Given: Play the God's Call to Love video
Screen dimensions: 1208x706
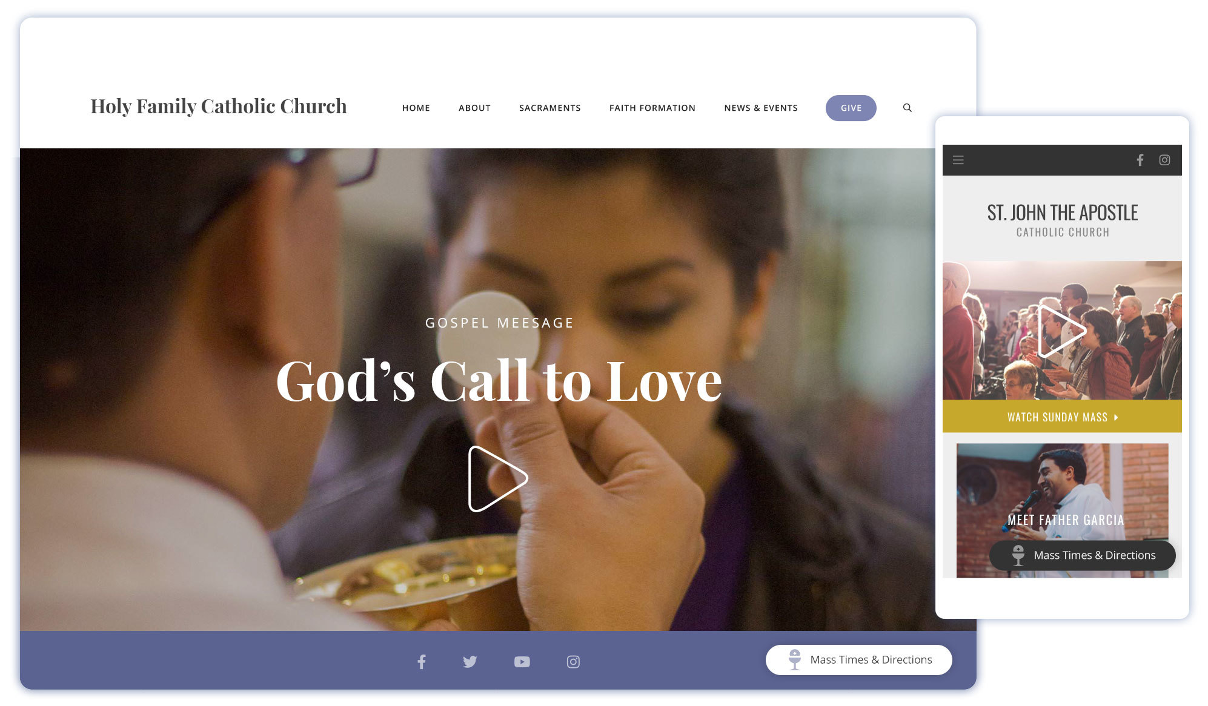Looking at the screenshot, I should pos(496,478).
